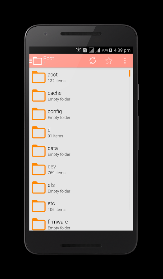Tap the battery indicator in status bar
The image size is (163, 279).
coord(111,50)
